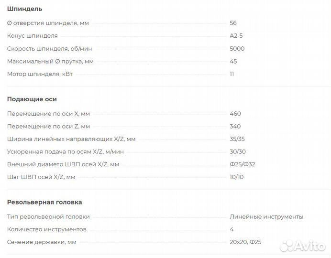331x258 pixels.
Task: Click the 35/35 guide width value
Action: (237, 139)
